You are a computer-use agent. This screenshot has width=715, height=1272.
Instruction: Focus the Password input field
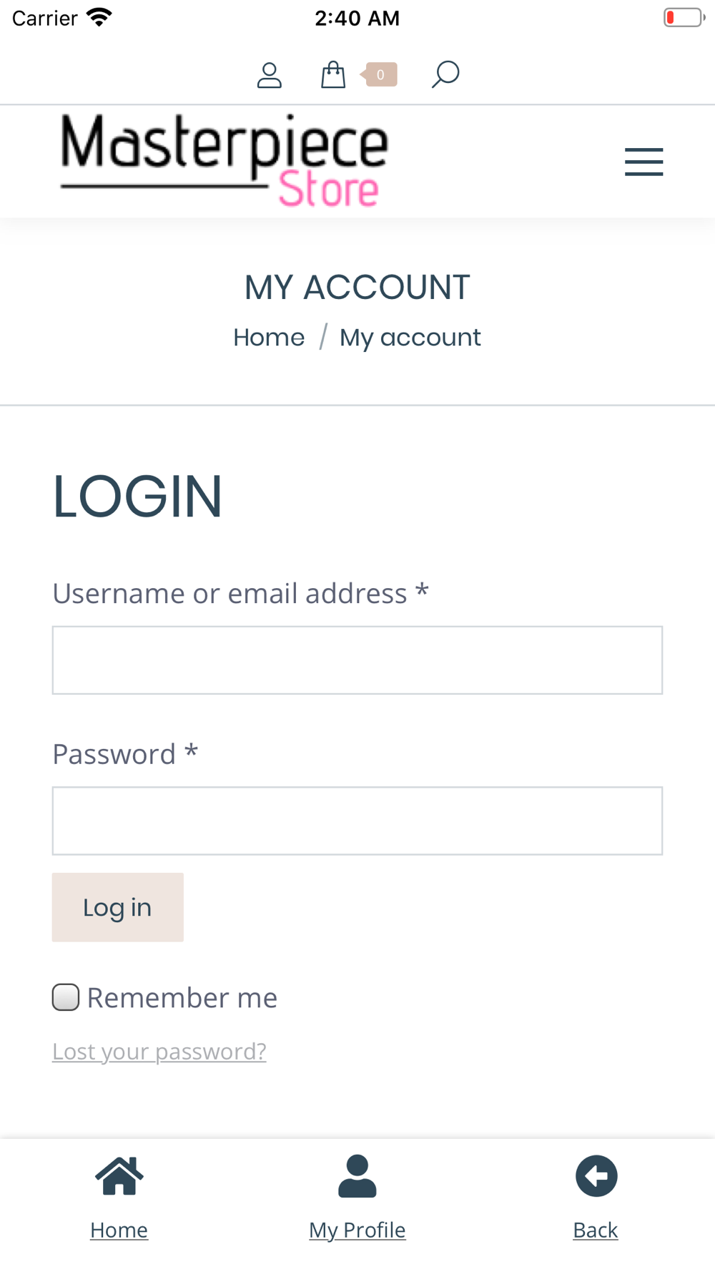pos(357,821)
